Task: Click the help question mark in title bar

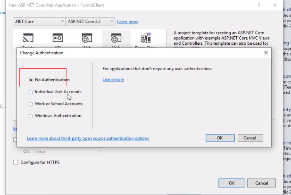Action: (x=259, y=5)
